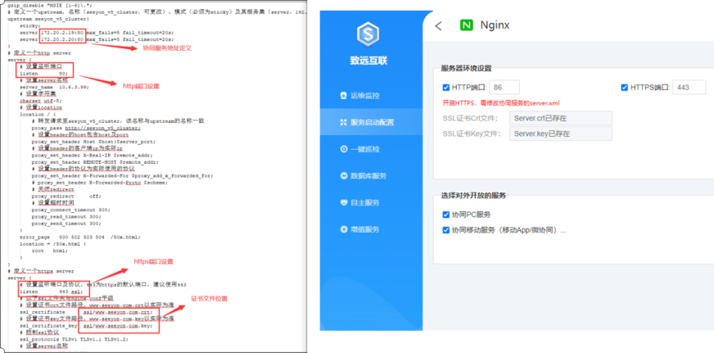Click the SSL证书Key文件 field
This screenshot has width=714, height=353.
click(561, 134)
